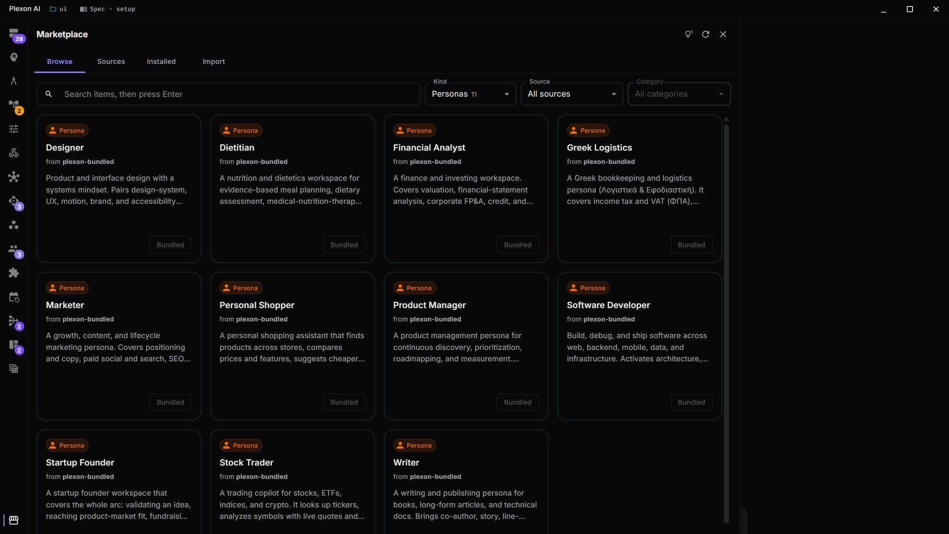Open the Dietitian persona title
The width and height of the screenshot is (949, 534).
click(237, 148)
